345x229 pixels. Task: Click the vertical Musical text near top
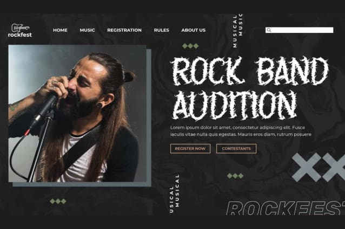(x=237, y=30)
